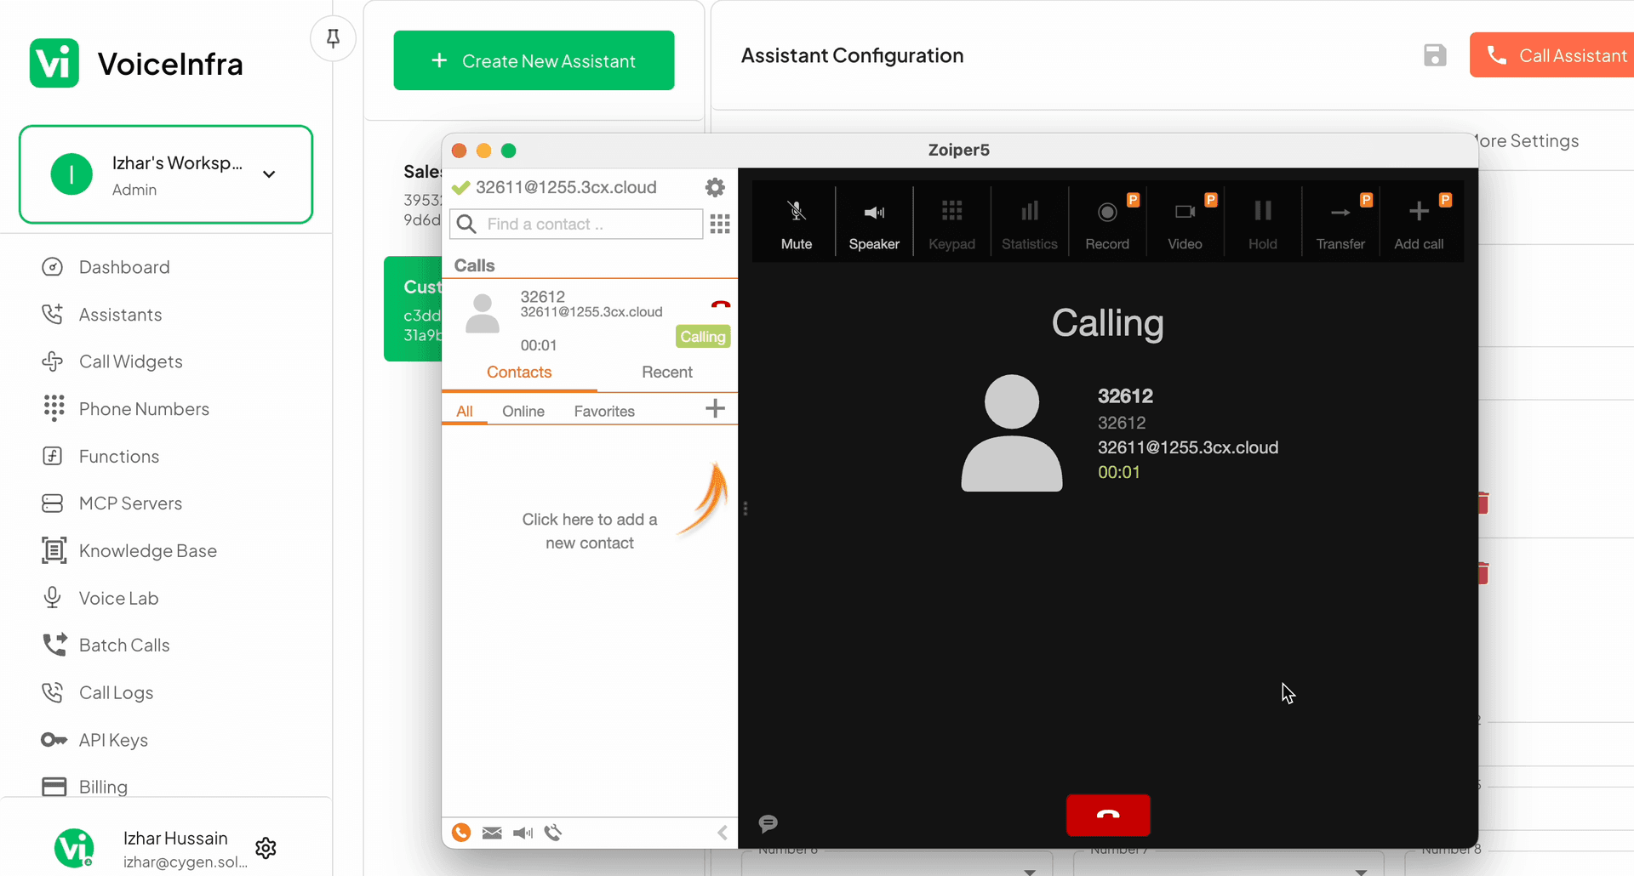Open the Zoiper settings gear menu

[715, 187]
